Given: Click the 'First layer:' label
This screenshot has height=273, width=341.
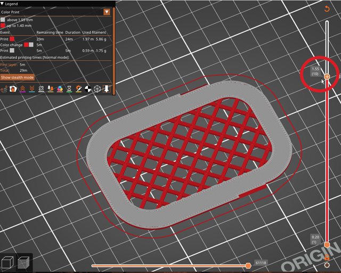Looking at the screenshot, I should coord(9,65).
